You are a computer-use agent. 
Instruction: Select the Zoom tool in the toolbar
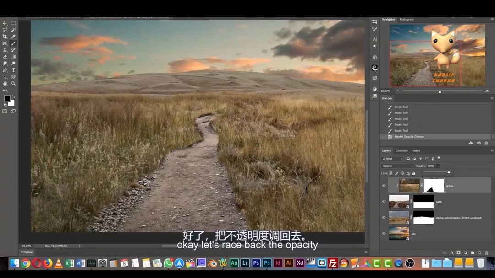click(x=14, y=82)
